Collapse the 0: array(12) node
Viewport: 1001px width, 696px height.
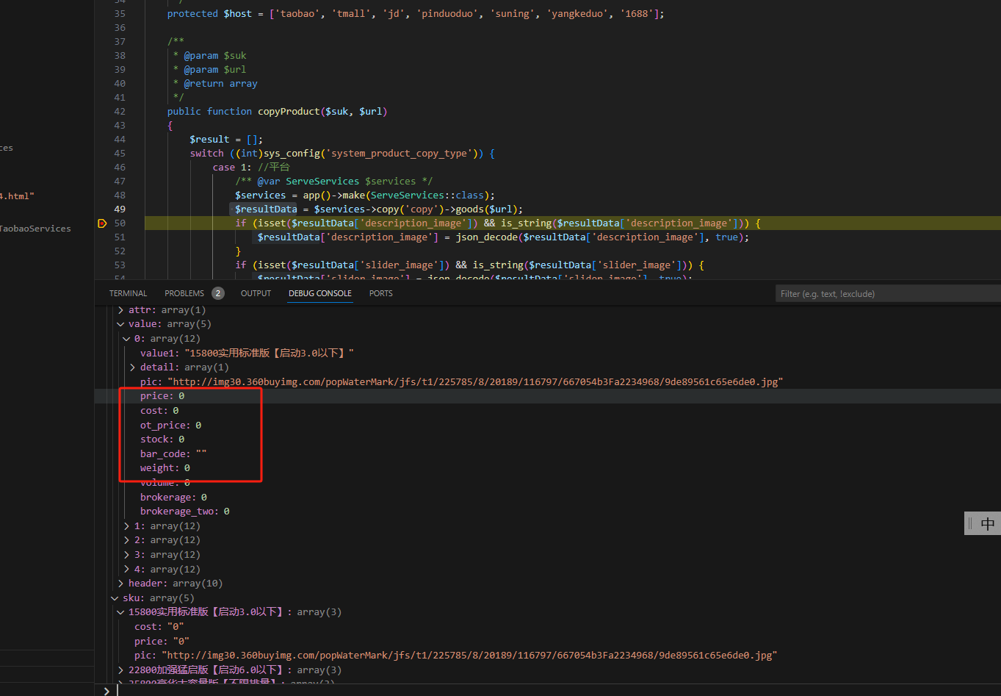pyautogui.click(x=127, y=339)
